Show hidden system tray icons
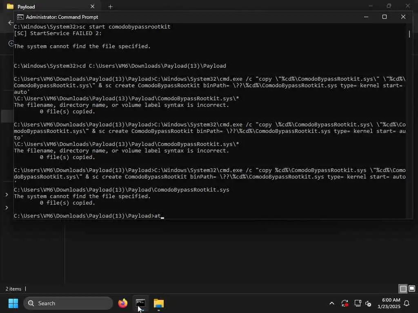Screen dimensions: 418x313 pos(332,303)
